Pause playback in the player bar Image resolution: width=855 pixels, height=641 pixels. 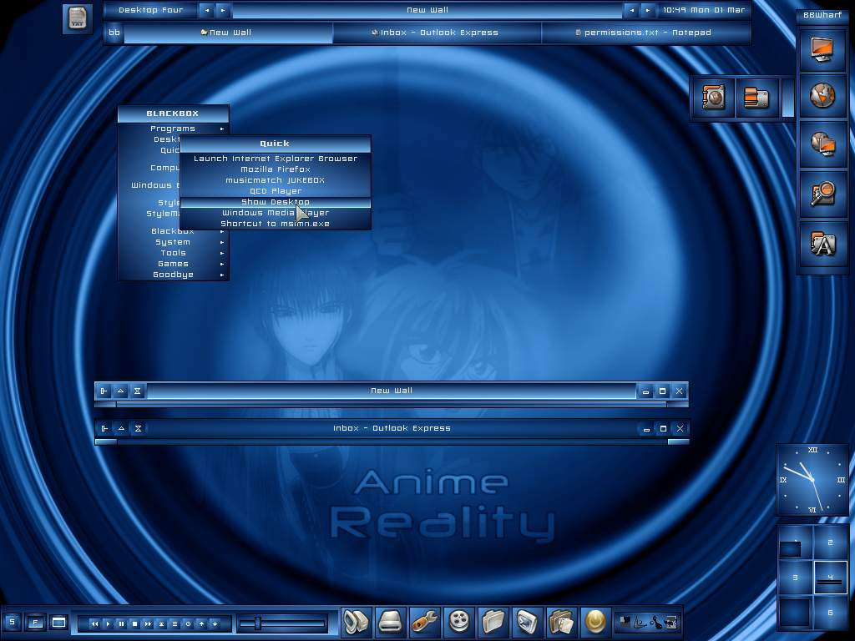click(121, 623)
